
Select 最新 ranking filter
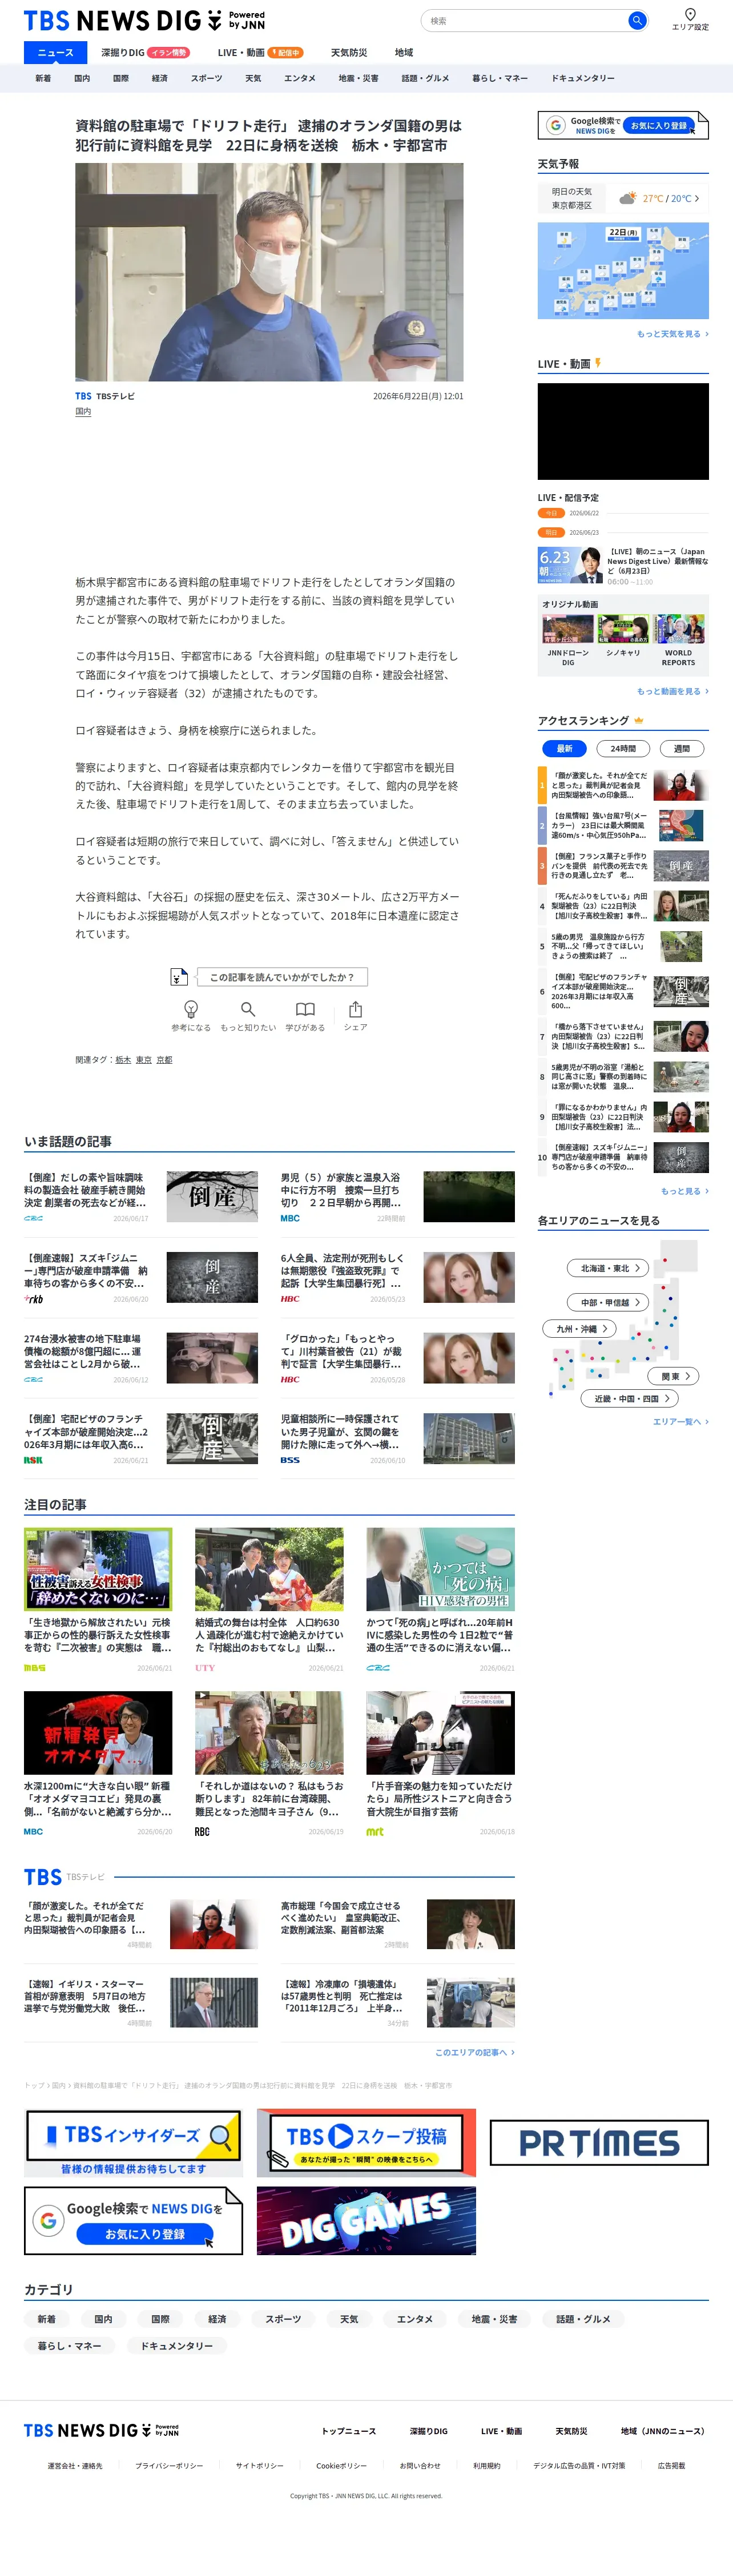564,748
